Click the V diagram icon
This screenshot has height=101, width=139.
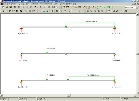(96, 7)
